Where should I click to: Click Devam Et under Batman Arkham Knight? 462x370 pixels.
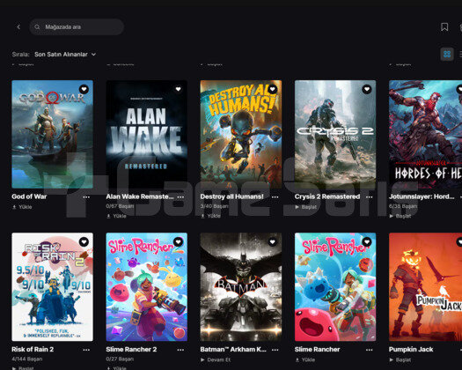point(216,360)
